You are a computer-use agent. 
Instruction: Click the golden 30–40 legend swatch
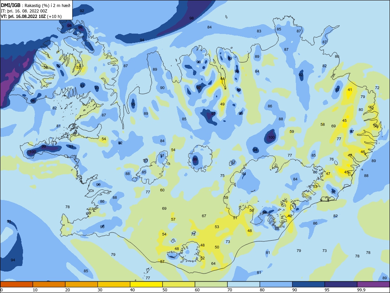coord(114,284)
